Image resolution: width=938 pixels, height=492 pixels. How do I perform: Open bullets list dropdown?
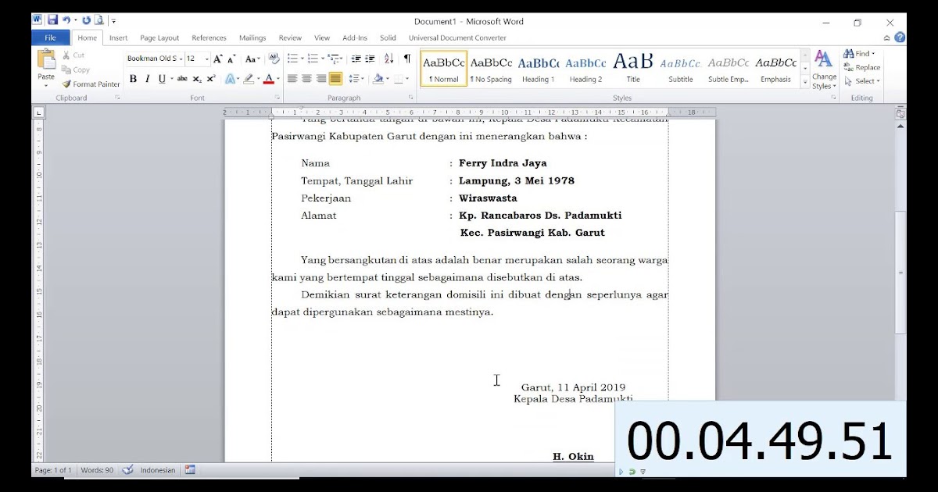pyautogui.click(x=302, y=59)
